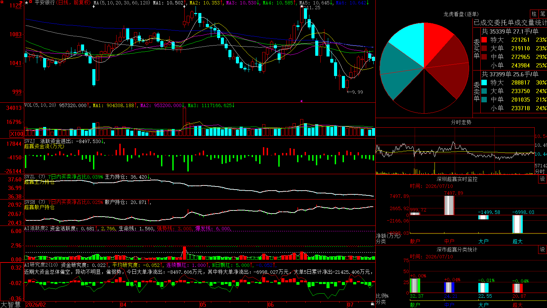Select the VOL(5,10,20) indicator label
Screen dimensions: 547x308
pos(40,105)
